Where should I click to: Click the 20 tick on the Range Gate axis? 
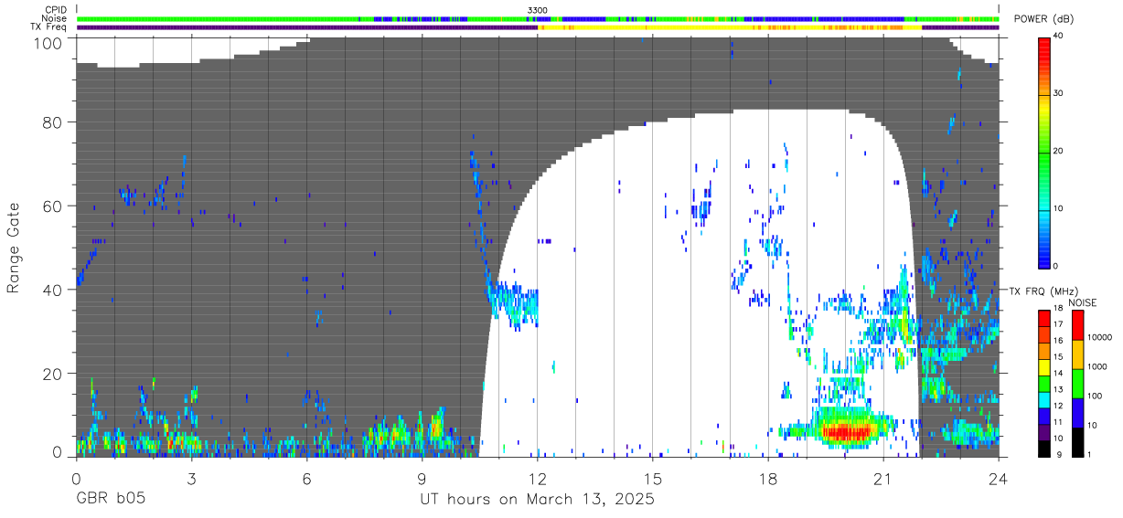point(53,373)
